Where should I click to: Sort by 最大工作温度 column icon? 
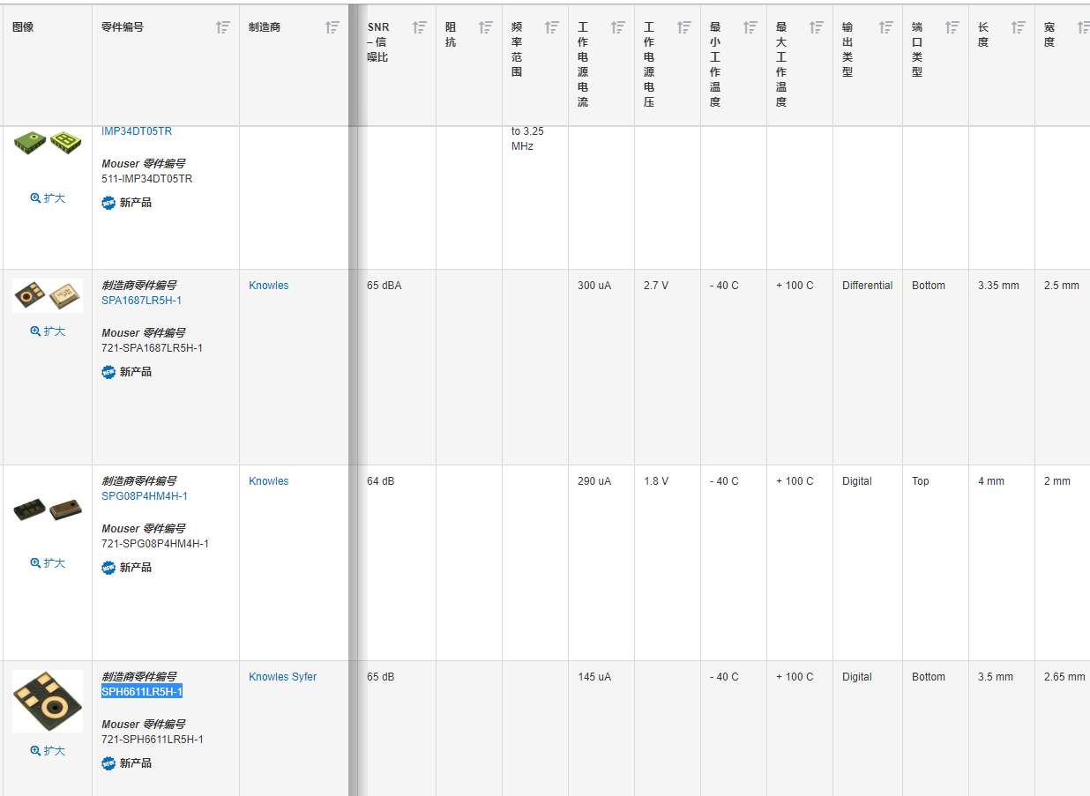click(817, 27)
